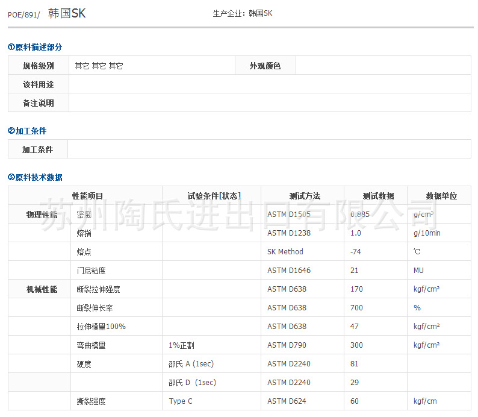Click the 加工条件 table row label
This screenshot has width=478, height=417.
pyautogui.click(x=38, y=149)
